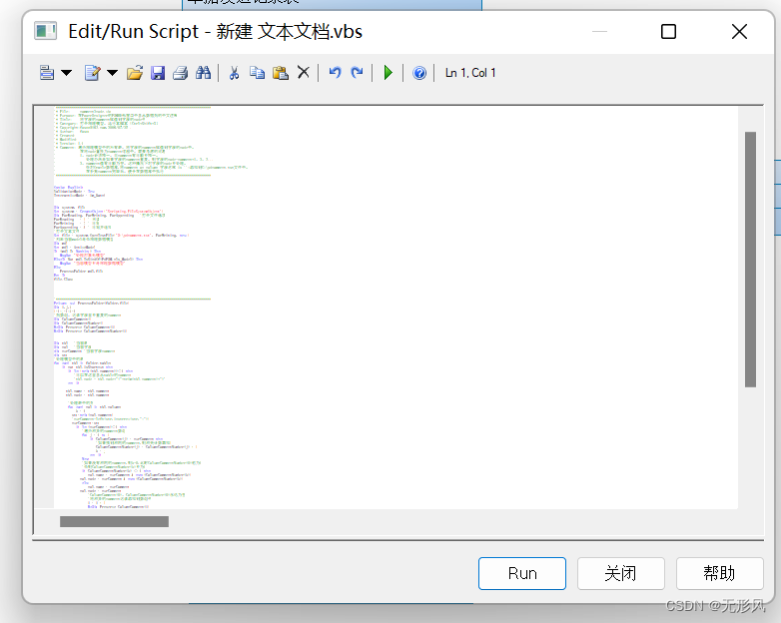Close the Edit/Run Script dialog window
Viewport: 781px width, 623px height.
(x=739, y=32)
